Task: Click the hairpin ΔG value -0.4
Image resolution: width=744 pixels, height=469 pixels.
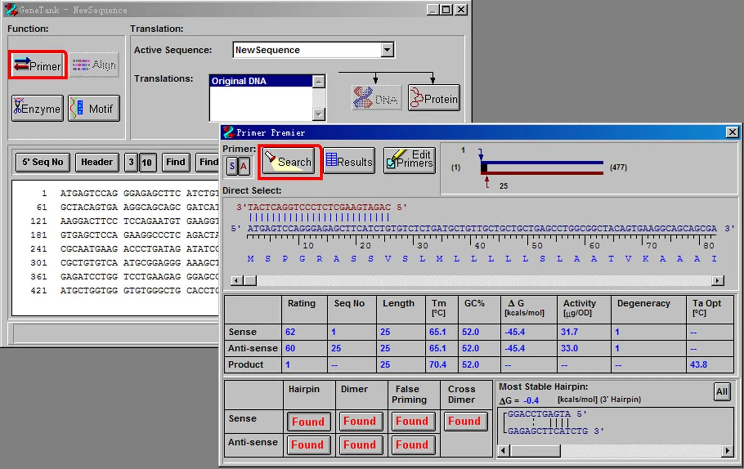Action: [x=531, y=401]
